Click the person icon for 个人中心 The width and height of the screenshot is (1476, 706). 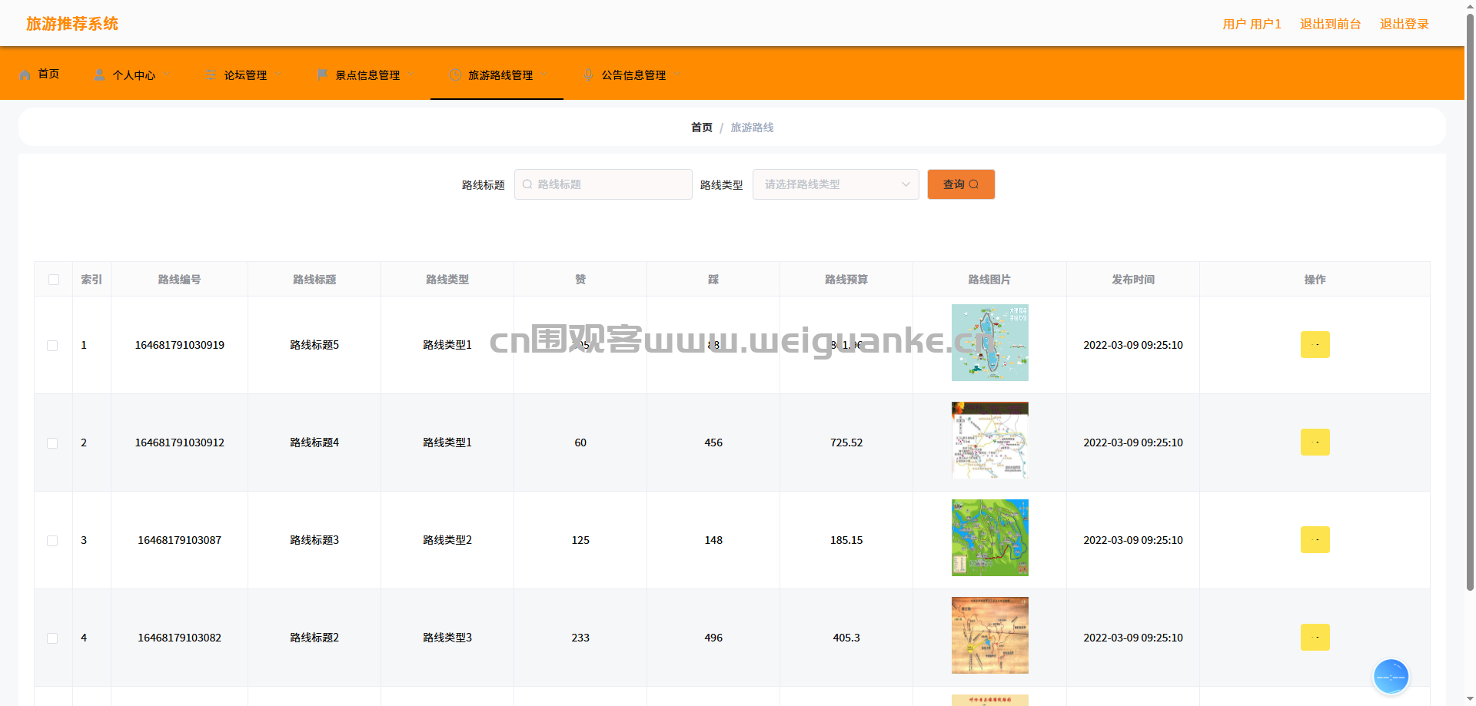click(x=99, y=75)
